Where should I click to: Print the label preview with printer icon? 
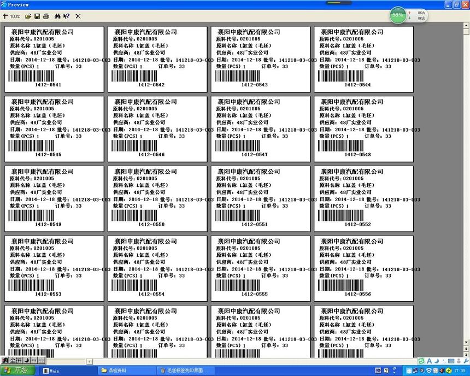coord(46,16)
